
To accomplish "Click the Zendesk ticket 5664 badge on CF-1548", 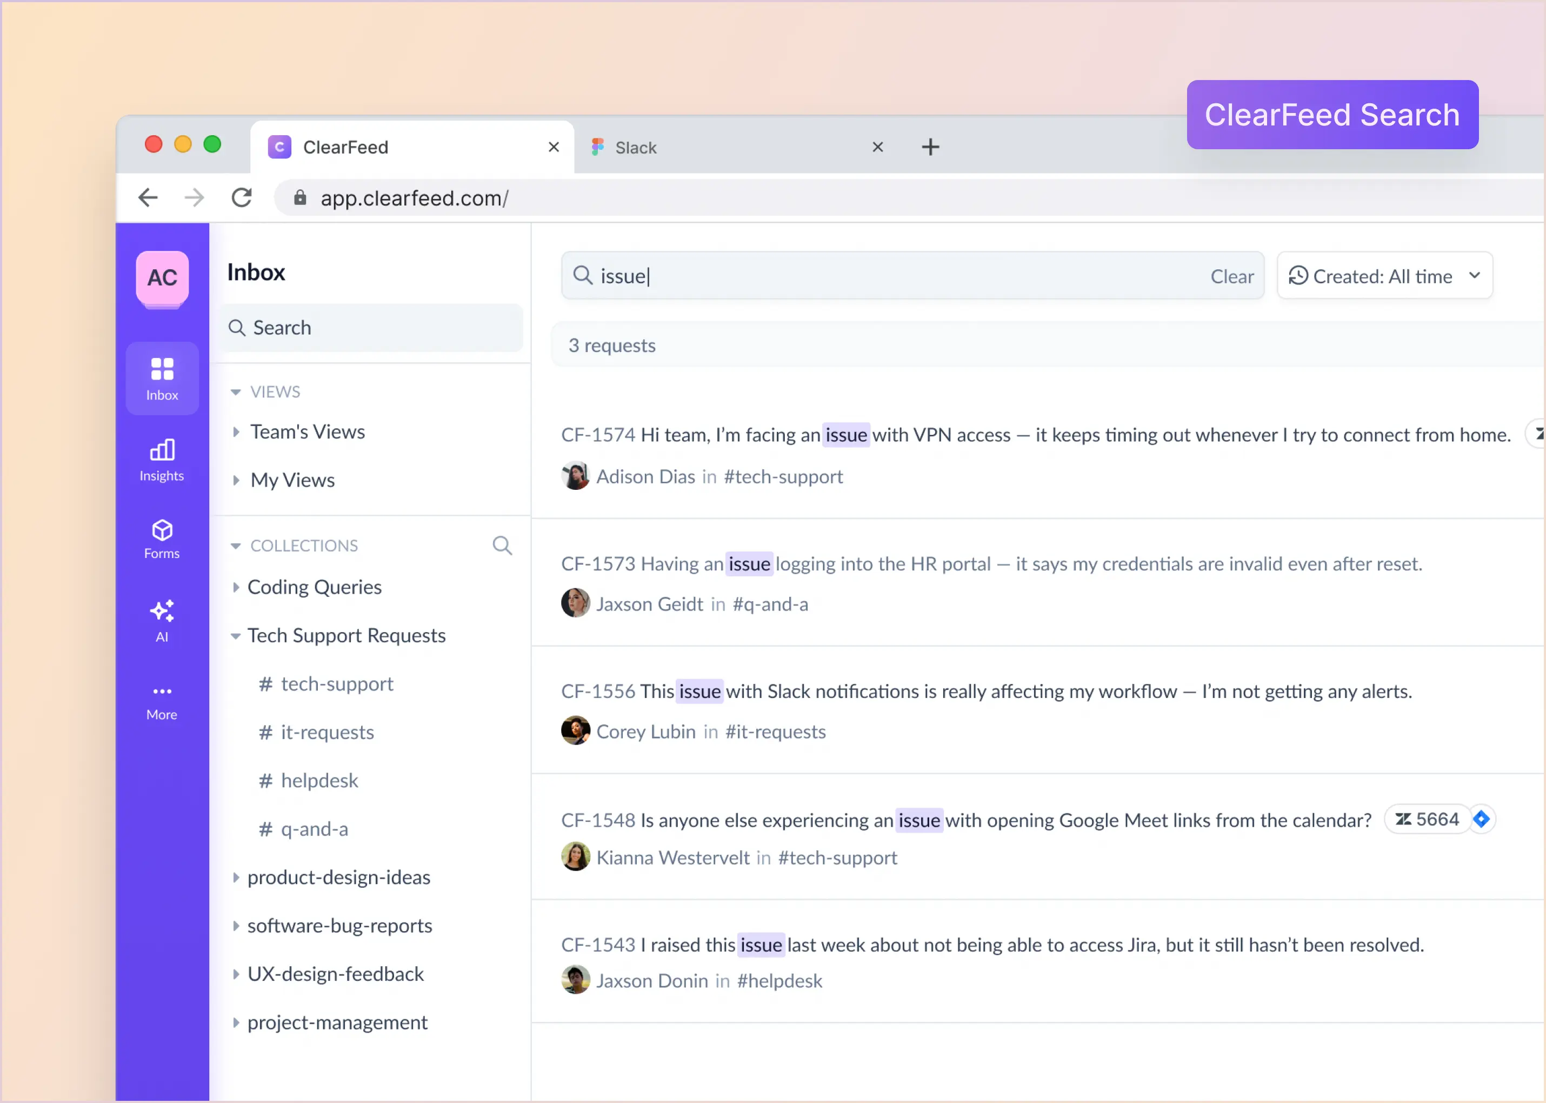I will (x=1427, y=819).
